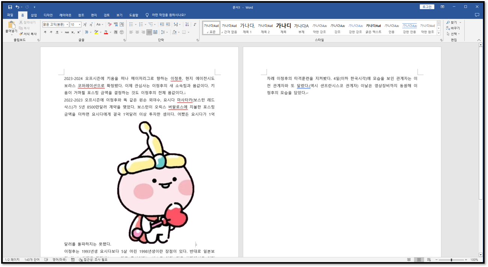This screenshot has width=488, height=267.
Task: Click the zoom slider in status bar
Action: point(451,259)
